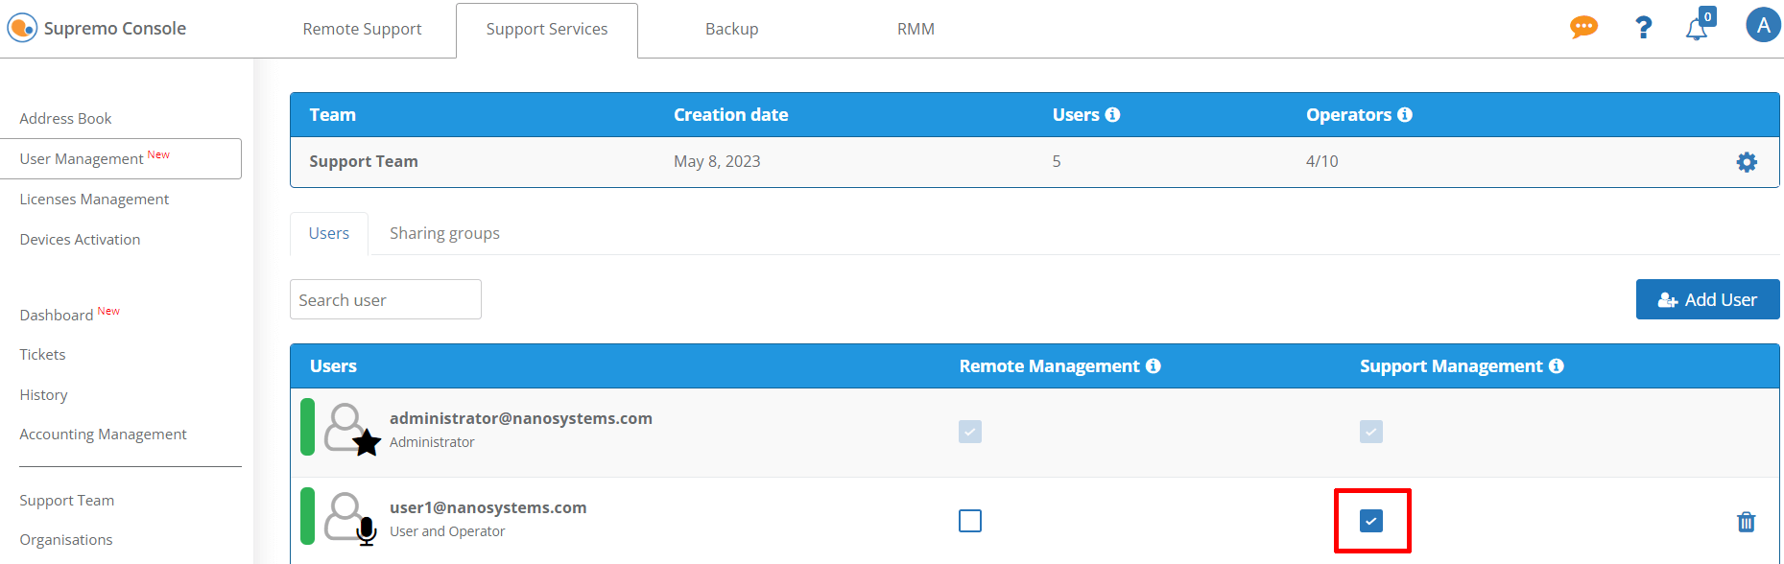Open the notifications bell icon
The width and height of the screenshot is (1784, 564).
[1697, 29]
